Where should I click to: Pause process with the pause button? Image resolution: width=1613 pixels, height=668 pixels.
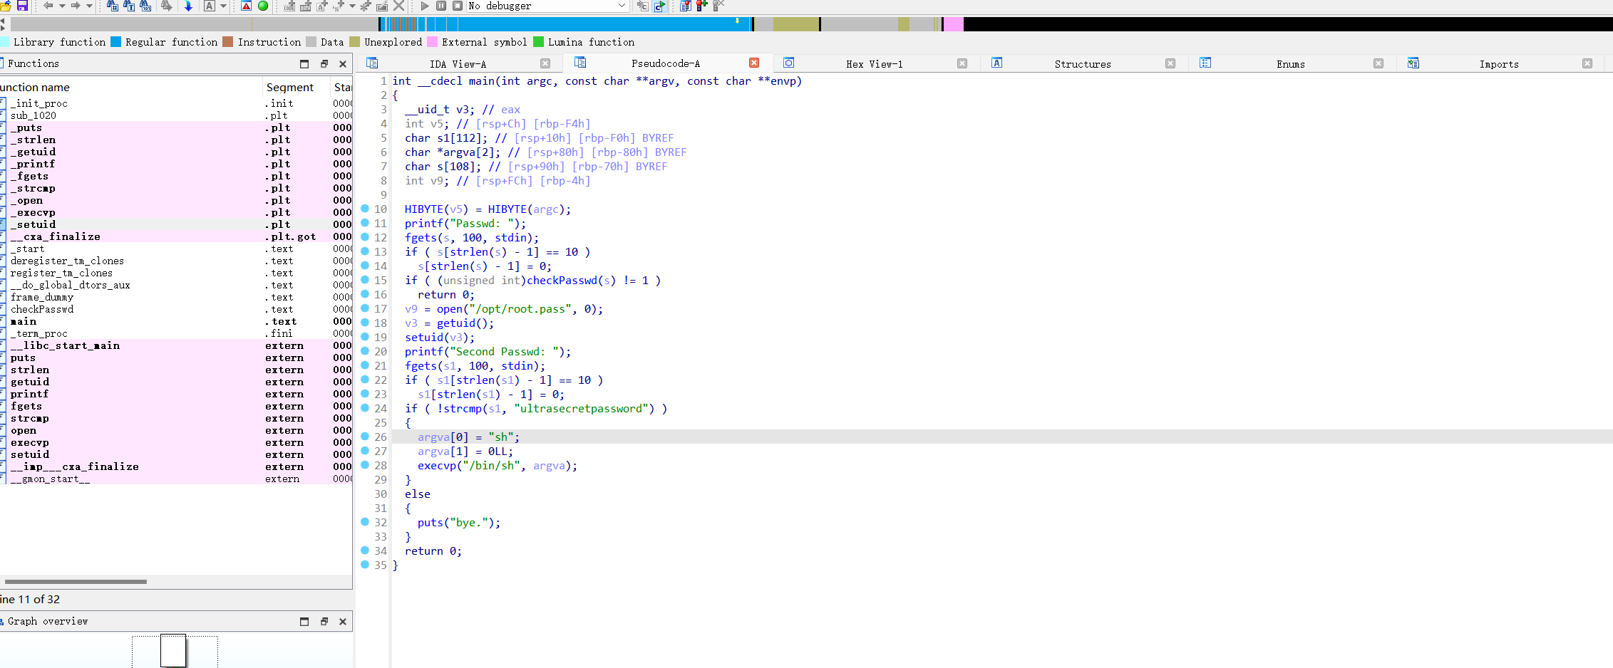tap(441, 6)
